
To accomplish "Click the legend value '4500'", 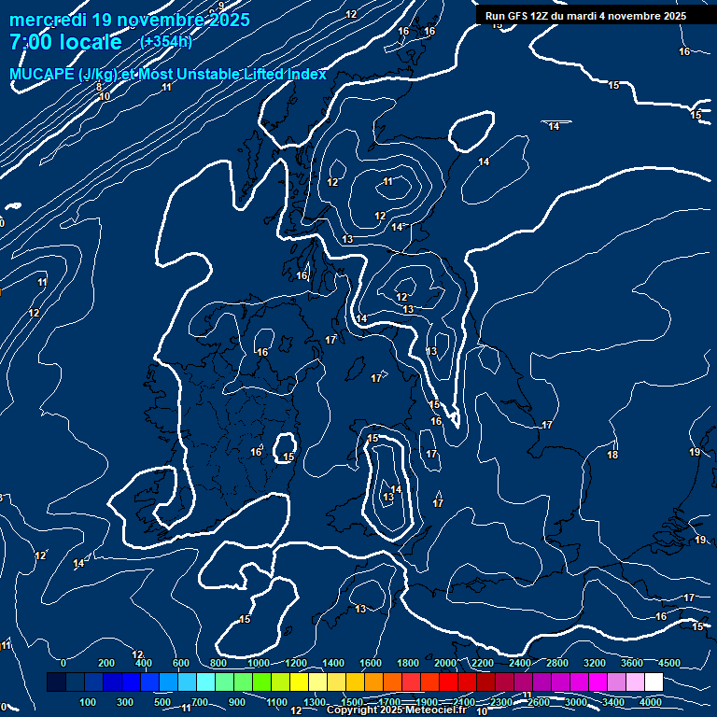I will coord(669,663).
